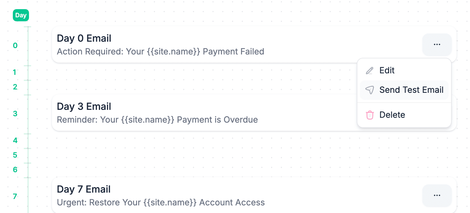The image size is (470, 213).
Task: Select Delete from the context menu
Action: pos(392,115)
